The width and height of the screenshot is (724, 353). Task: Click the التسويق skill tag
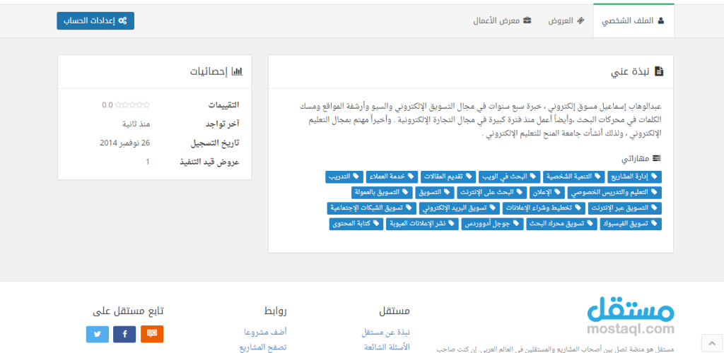(x=435, y=193)
